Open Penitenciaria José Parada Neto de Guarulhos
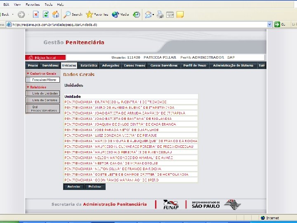This screenshot has height=223, width=297. pyautogui.click(x=111, y=130)
